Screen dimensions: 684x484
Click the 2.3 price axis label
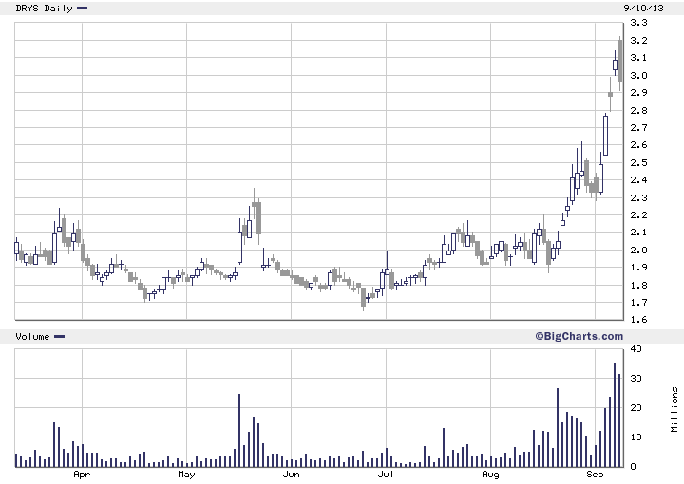(638, 197)
